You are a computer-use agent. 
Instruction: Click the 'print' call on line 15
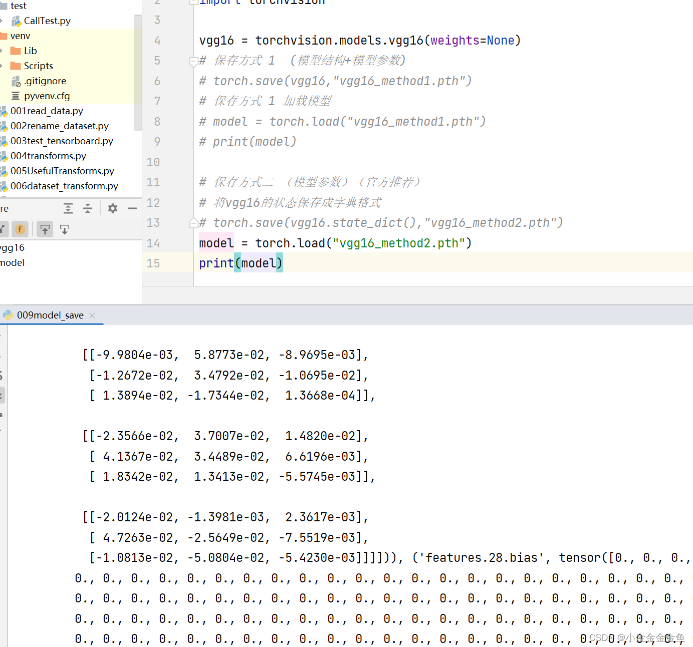[x=216, y=263]
